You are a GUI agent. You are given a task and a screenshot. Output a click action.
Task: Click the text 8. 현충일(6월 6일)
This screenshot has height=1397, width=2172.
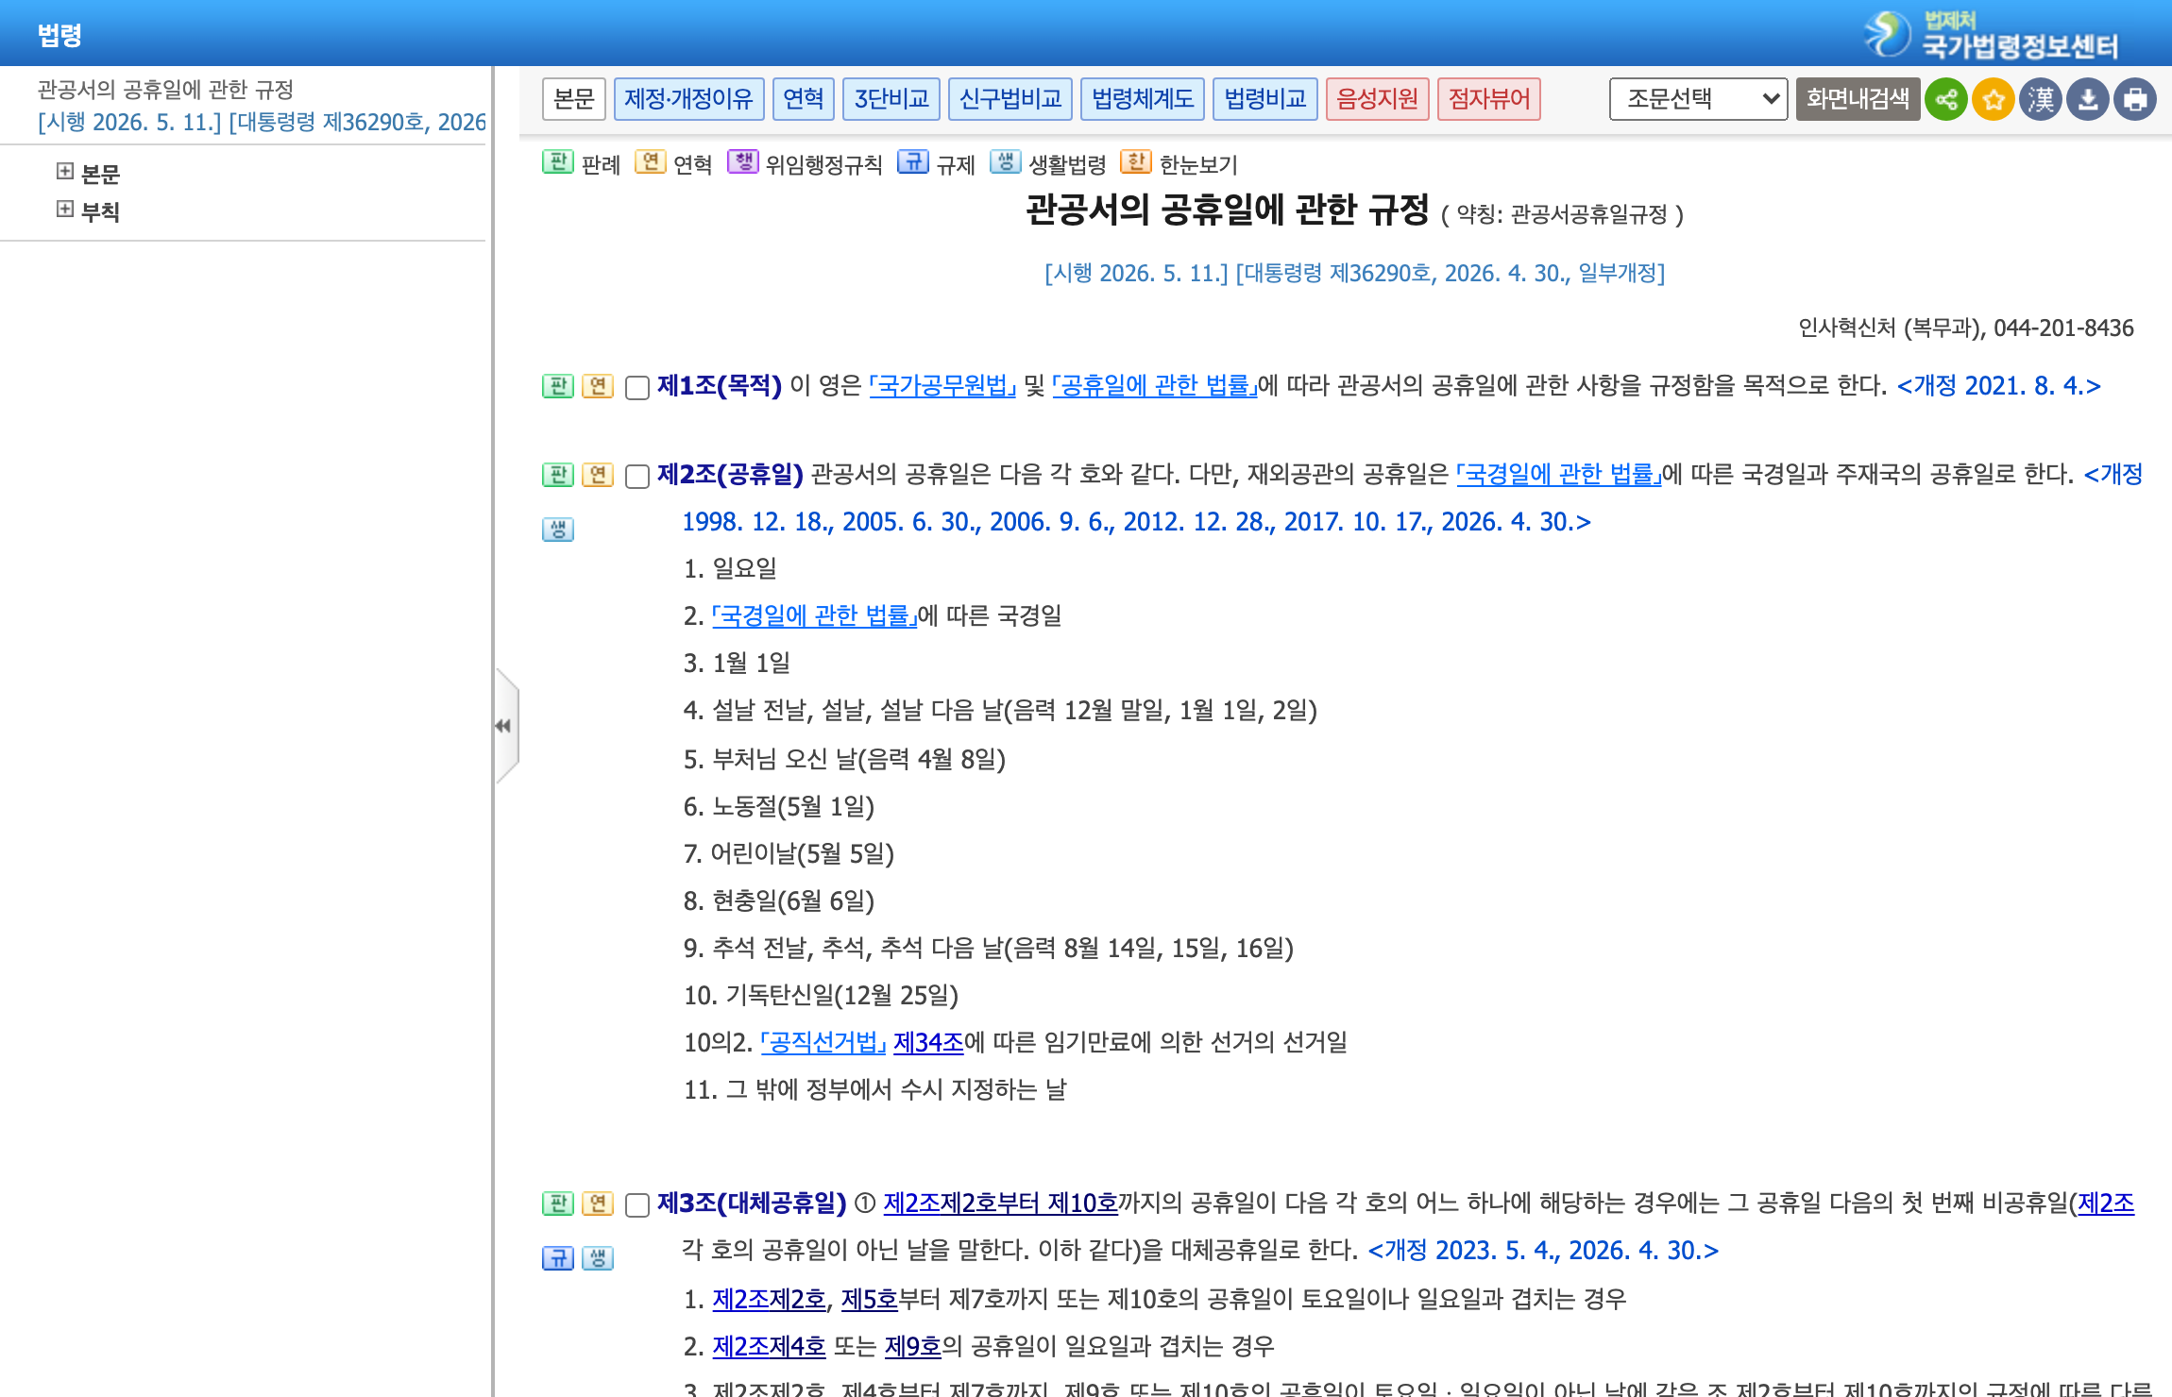[779, 901]
